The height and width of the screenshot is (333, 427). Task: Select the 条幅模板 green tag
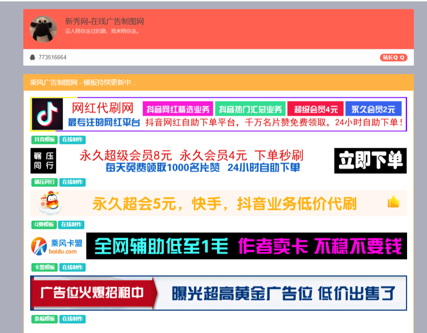tap(45, 319)
